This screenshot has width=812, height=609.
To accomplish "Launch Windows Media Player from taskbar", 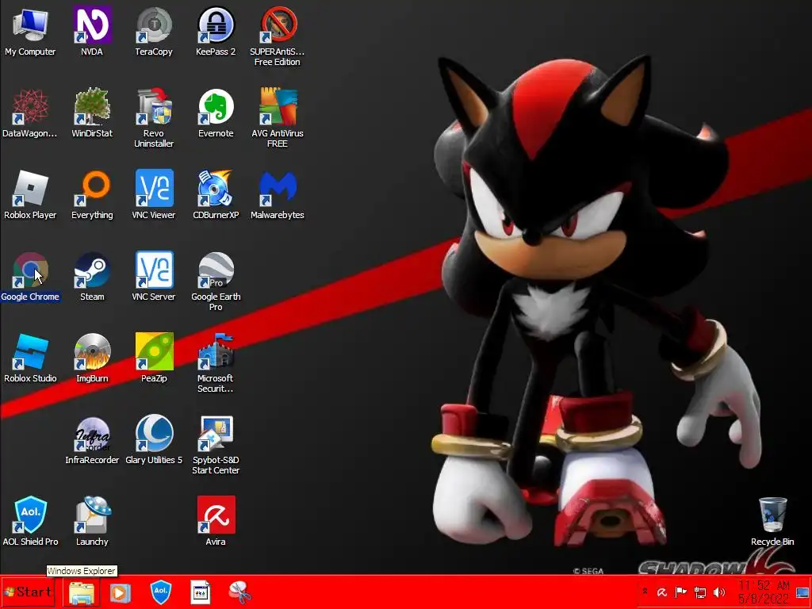I will tap(121, 592).
